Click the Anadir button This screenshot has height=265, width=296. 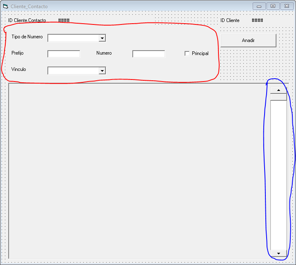[x=248, y=40]
